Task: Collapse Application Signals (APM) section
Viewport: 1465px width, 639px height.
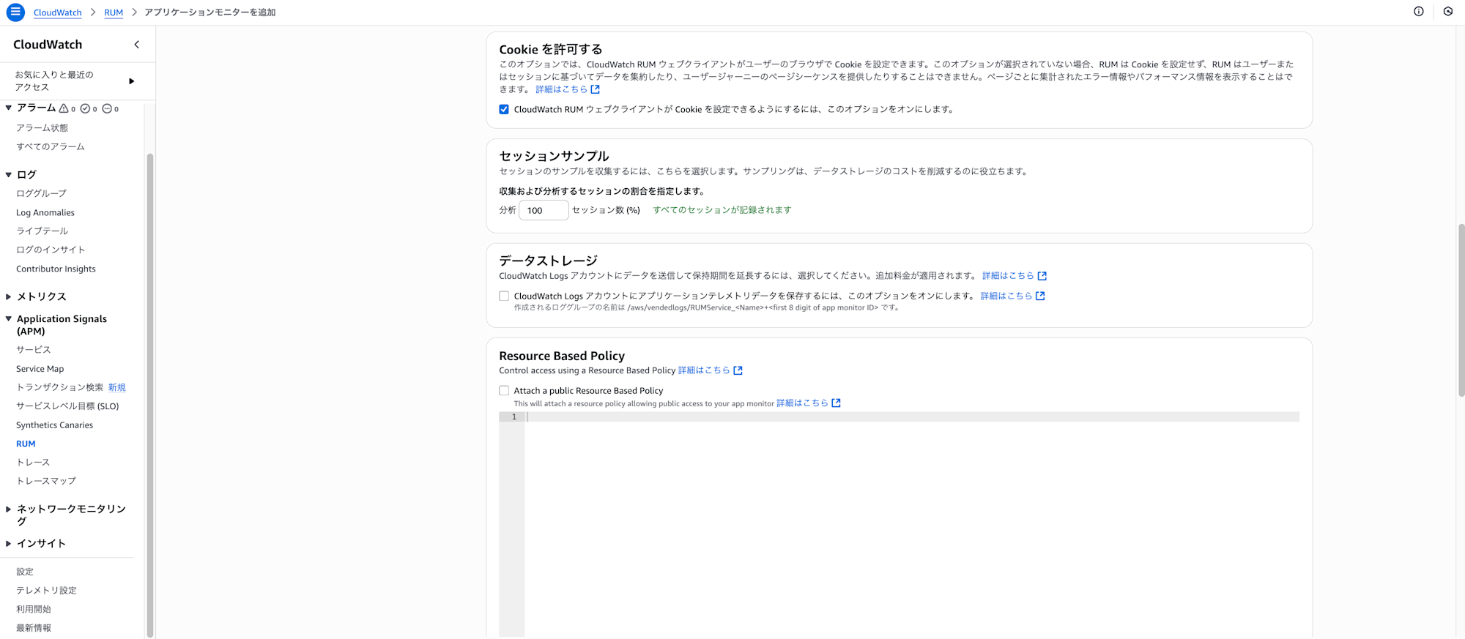Action: 8,318
